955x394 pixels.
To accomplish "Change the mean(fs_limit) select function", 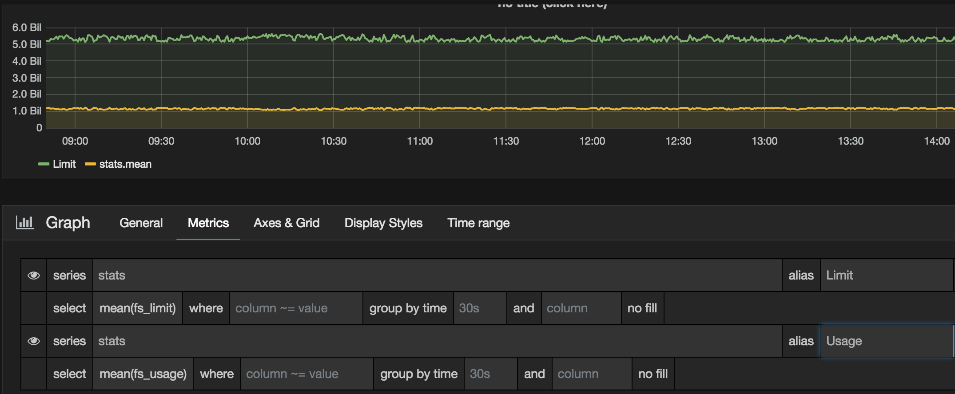I will tap(138, 308).
